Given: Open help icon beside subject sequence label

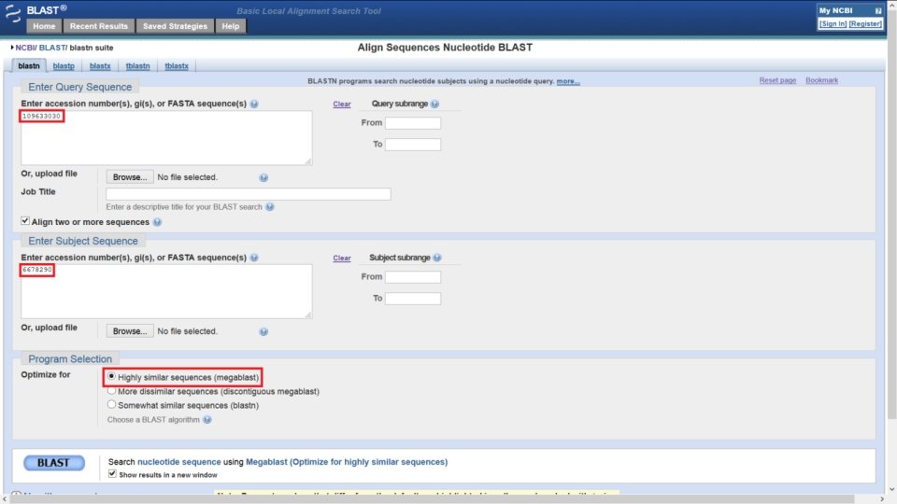Looking at the screenshot, I should pos(254,258).
